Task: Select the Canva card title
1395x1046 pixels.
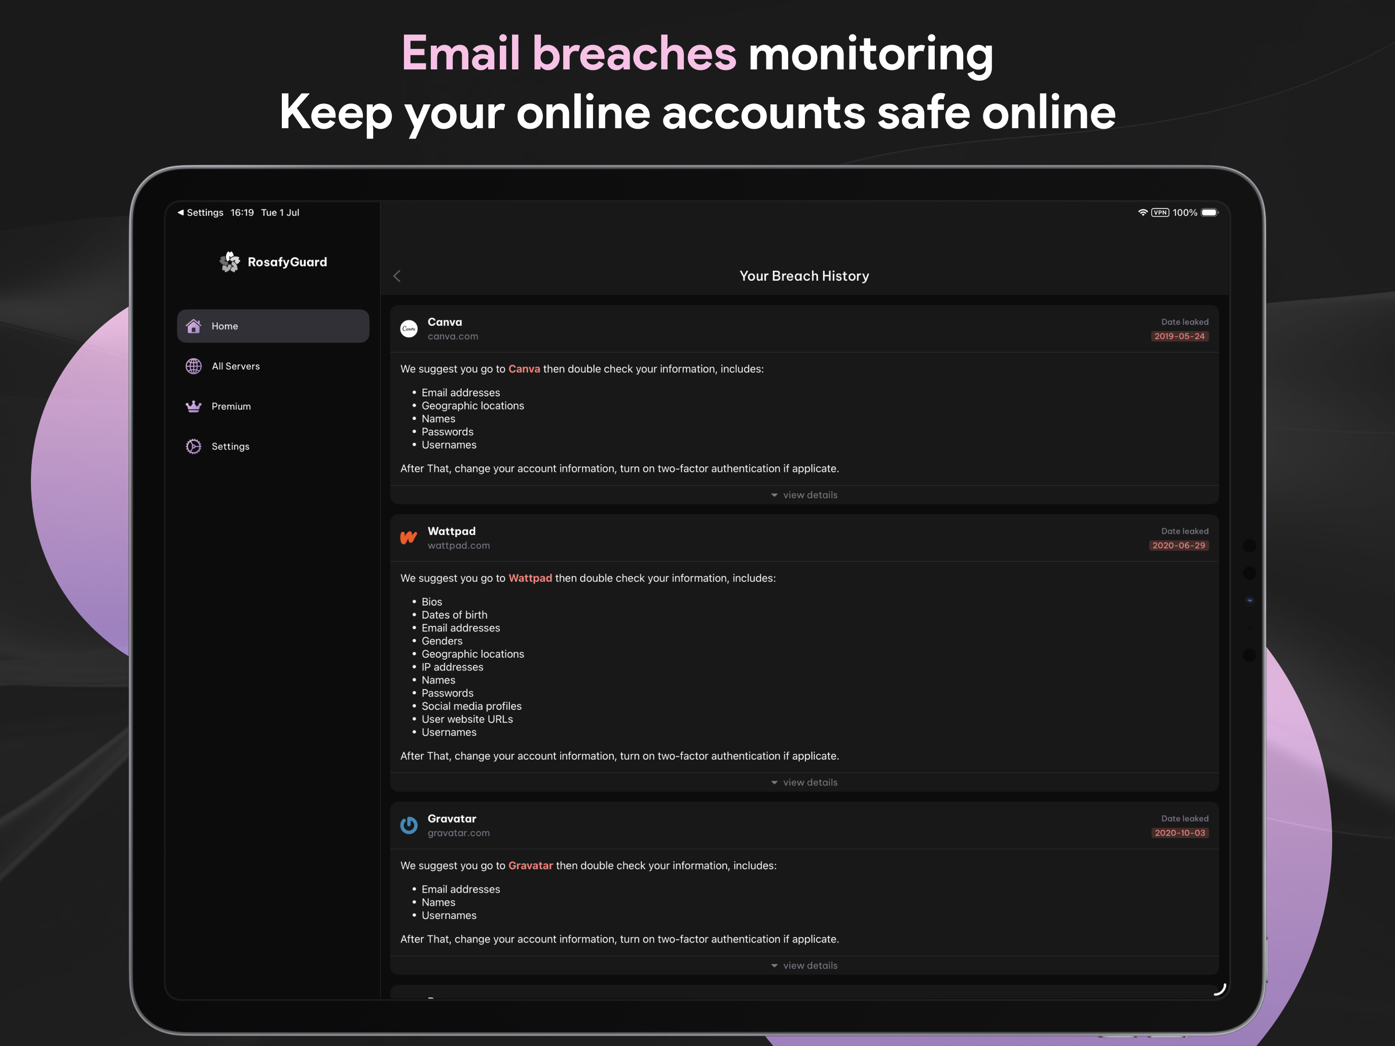Action: tap(445, 322)
